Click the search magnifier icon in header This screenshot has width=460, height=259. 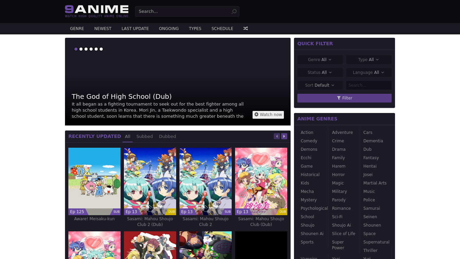234,11
